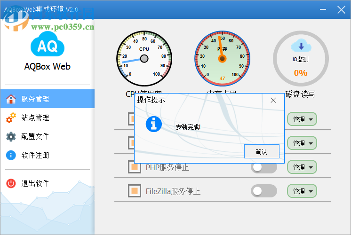Open the 服务管理 menu item
Screen dimensions: 351x235
click(x=48, y=99)
